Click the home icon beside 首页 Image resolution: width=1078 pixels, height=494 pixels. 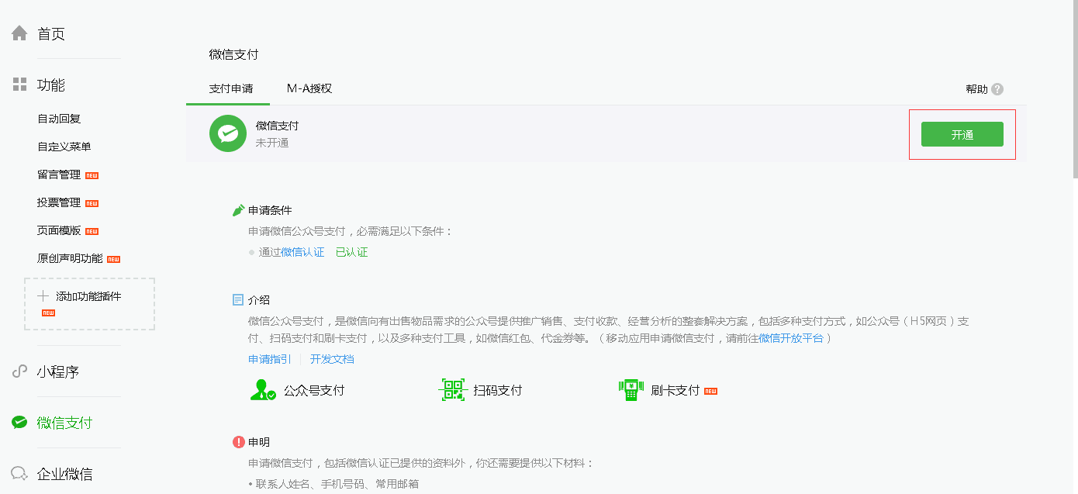pyautogui.click(x=19, y=33)
